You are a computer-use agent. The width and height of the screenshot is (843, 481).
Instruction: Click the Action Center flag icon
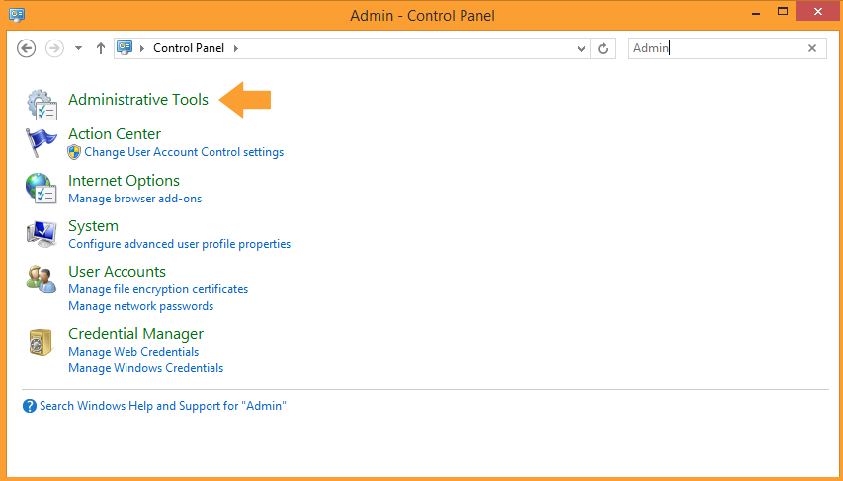tap(42, 142)
